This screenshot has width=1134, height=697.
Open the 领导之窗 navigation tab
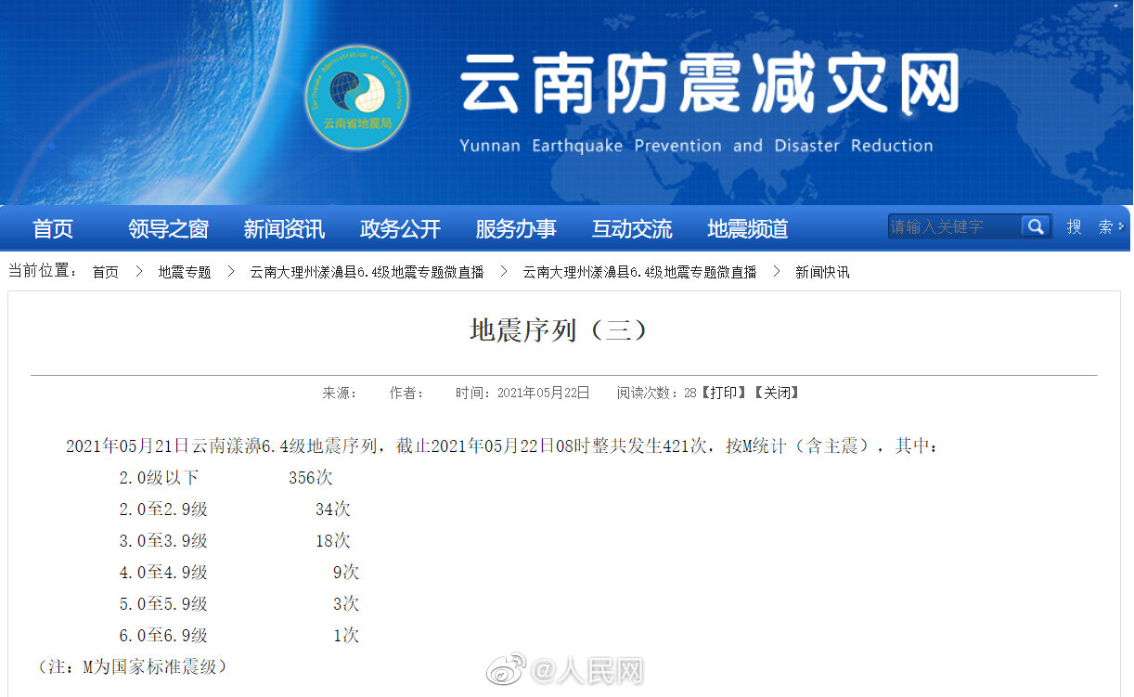click(x=168, y=229)
